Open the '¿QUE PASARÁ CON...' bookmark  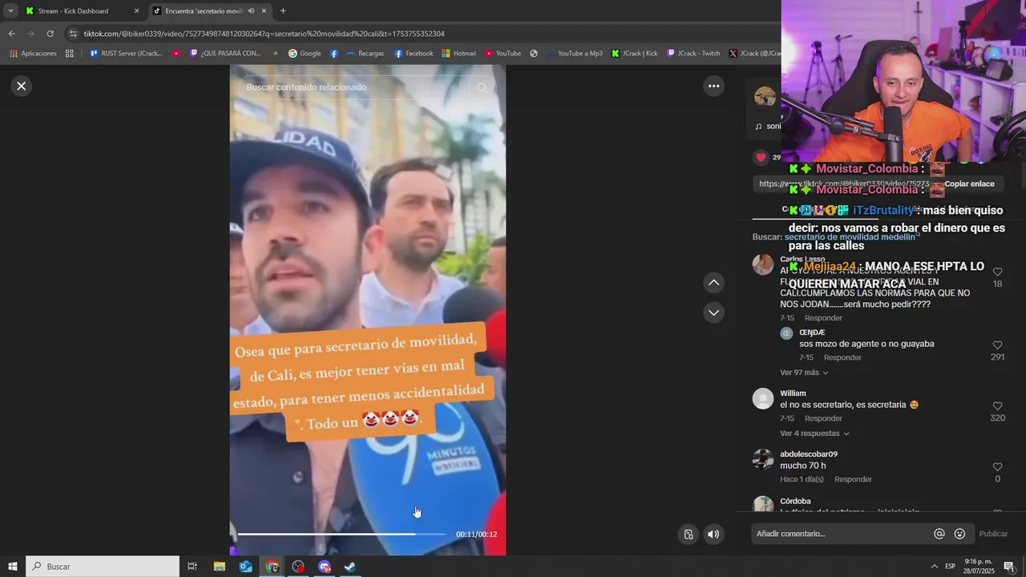[225, 54]
